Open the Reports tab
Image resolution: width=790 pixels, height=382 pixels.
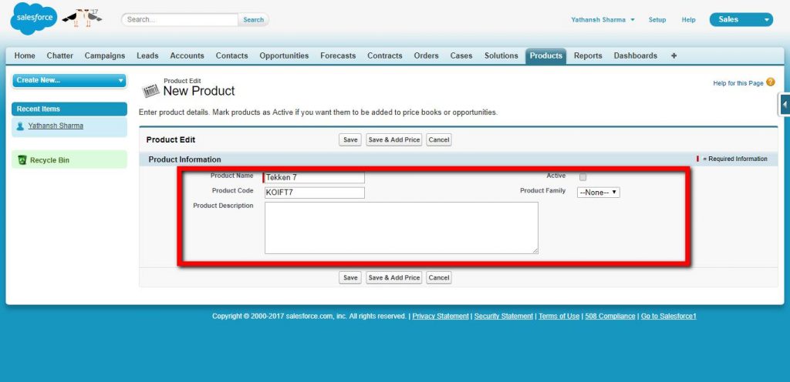point(588,55)
